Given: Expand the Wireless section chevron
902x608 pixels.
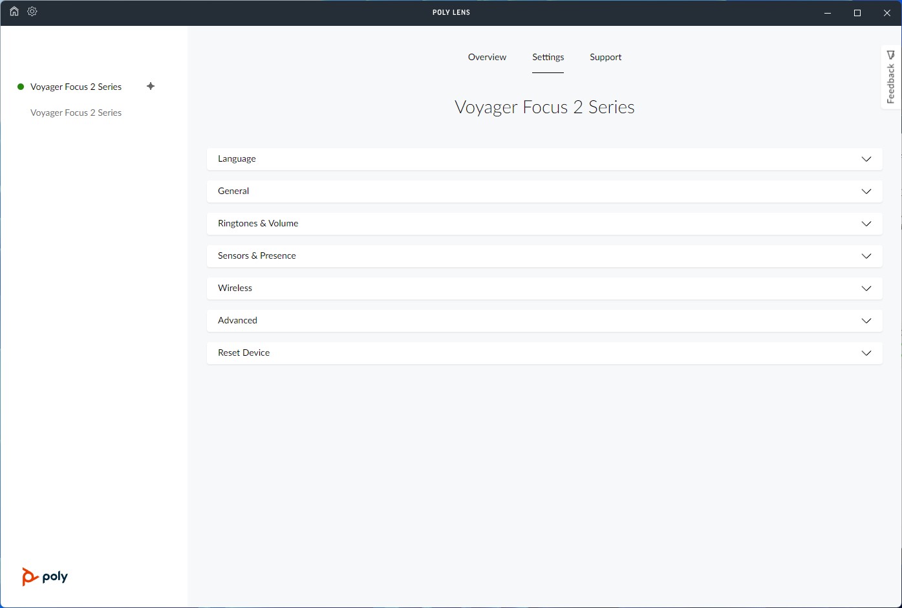Looking at the screenshot, I should tap(866, 288).
